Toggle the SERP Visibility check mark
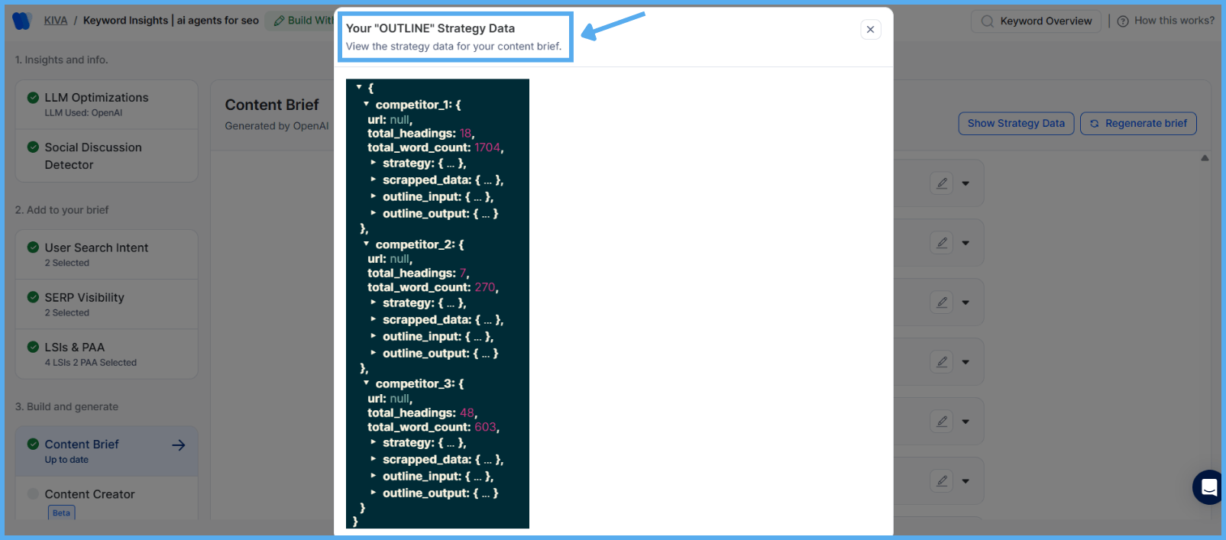The height and width of the screenshot is (540, 1226). tap(33, 298)
